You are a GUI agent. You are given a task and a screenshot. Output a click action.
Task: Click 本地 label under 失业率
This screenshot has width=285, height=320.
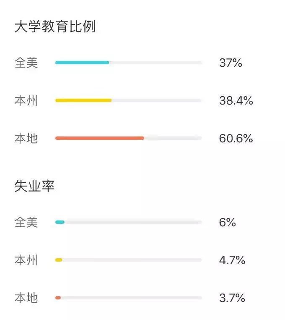pyautogui.click(x=26, y=298)
